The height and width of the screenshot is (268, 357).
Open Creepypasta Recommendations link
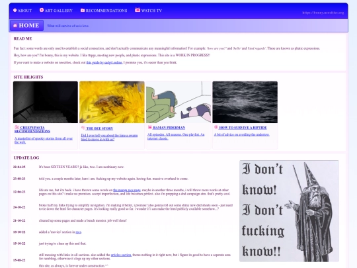32,129
